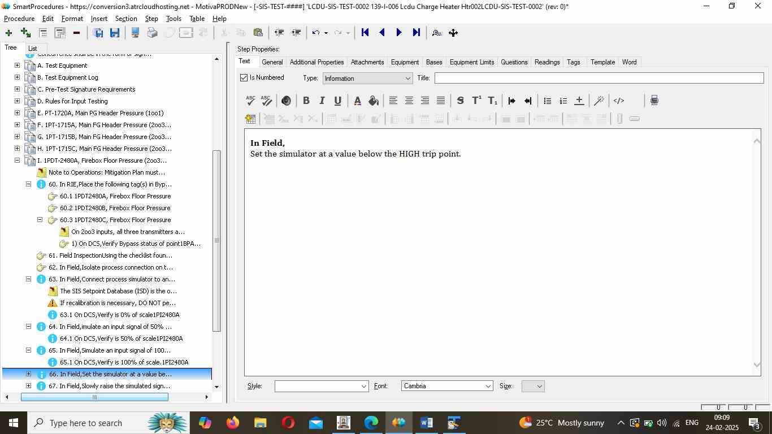Open the Template tab
772x434 pixels.
[602, 62]
